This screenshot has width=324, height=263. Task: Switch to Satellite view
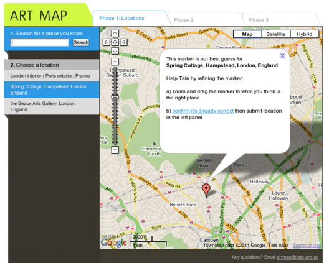coord(275,34)
